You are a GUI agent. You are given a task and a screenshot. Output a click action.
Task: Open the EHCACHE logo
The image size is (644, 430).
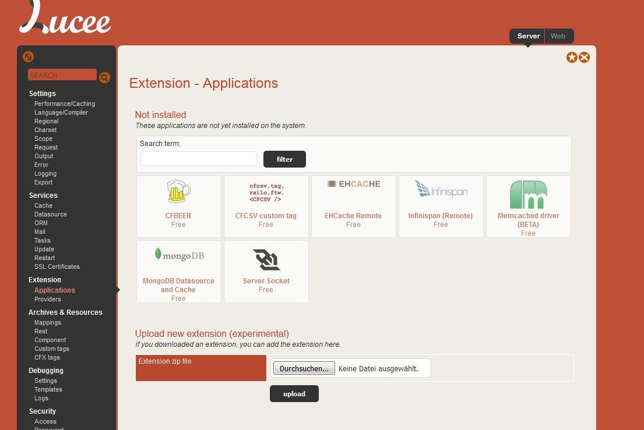pos(354,184)
